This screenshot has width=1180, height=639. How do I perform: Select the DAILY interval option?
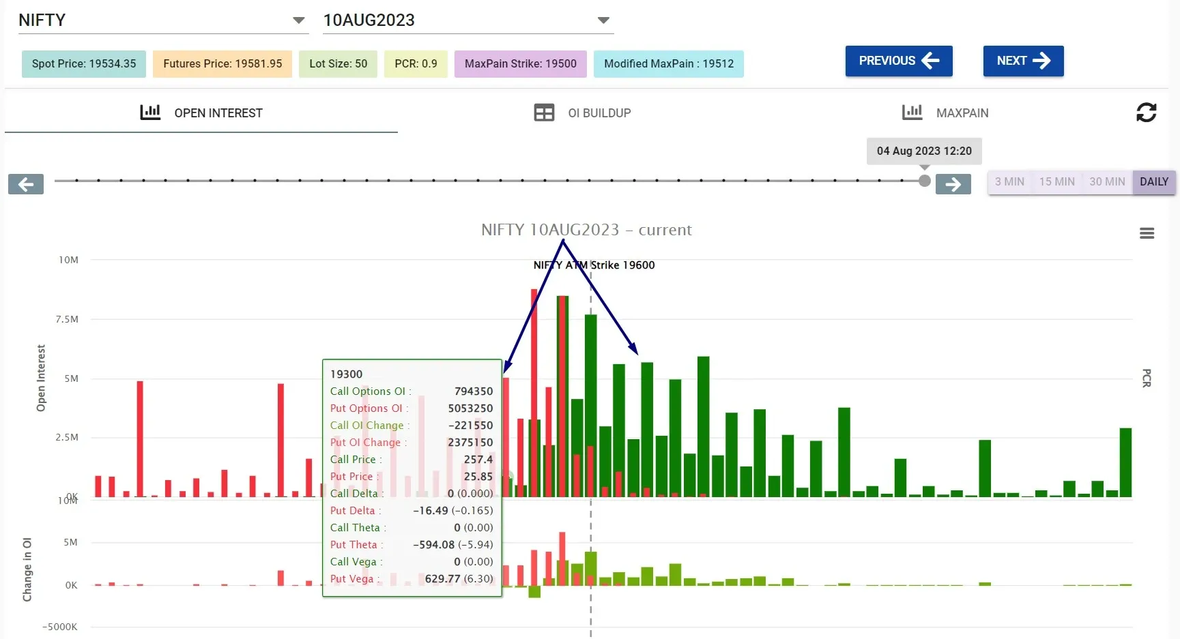[x=1153, y=182]
